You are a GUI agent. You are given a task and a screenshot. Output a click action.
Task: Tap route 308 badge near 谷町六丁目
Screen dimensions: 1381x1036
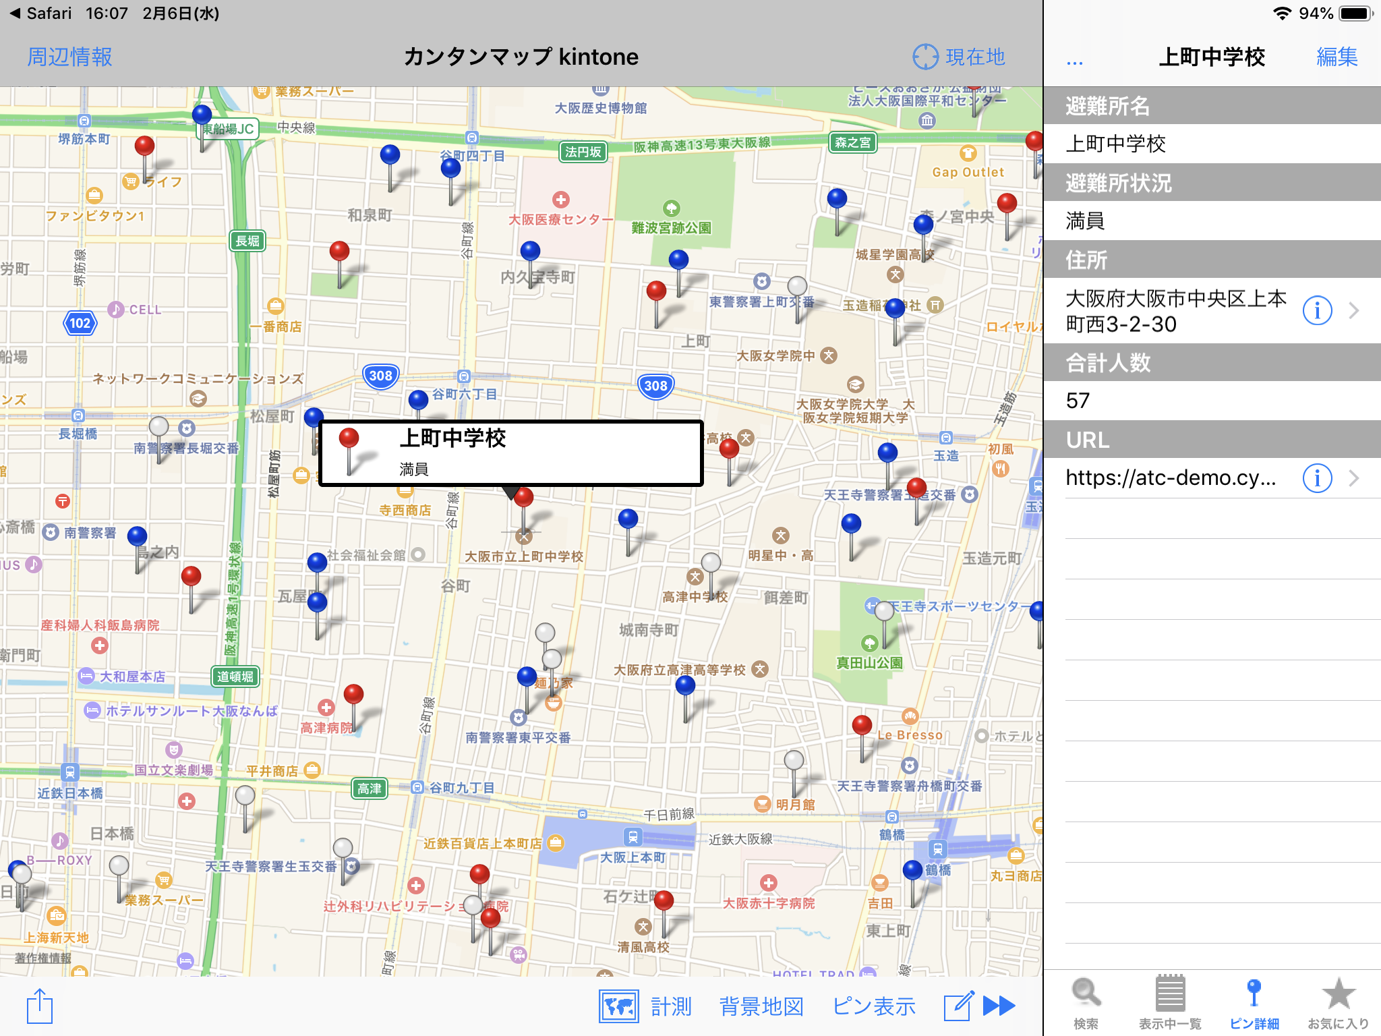[x=380, y=376]
